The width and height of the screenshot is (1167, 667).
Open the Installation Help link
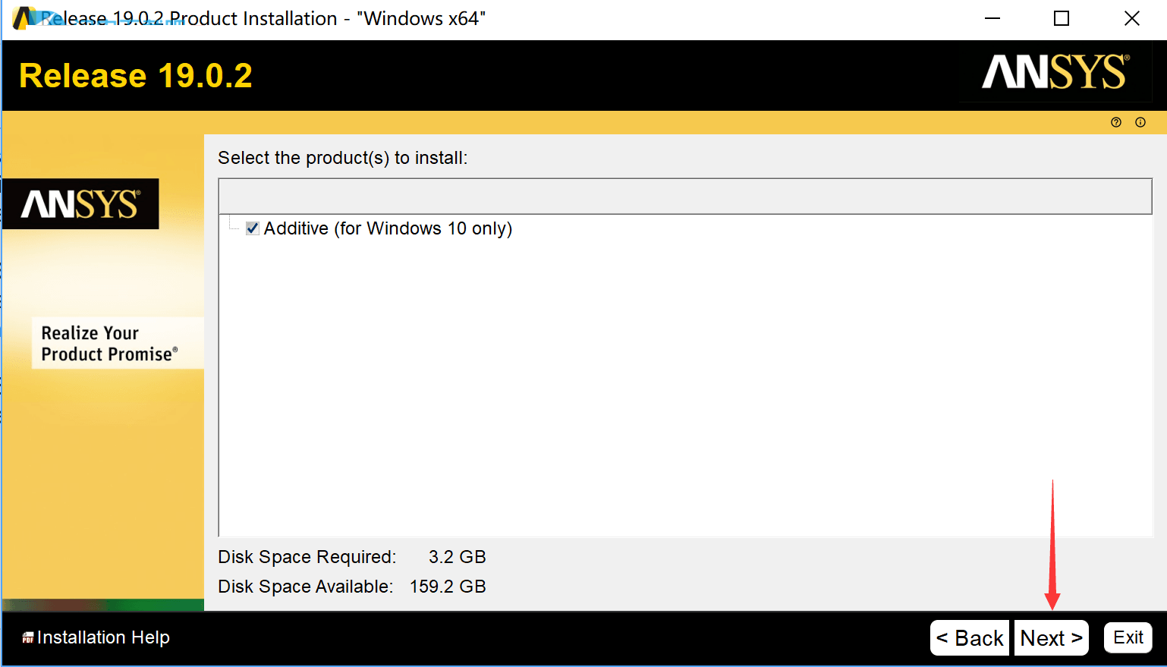[x=103, y=637]
